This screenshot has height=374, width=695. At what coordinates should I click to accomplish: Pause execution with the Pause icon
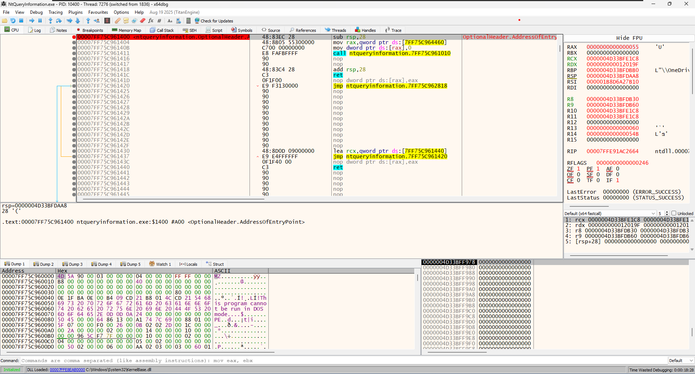[40, 21]
